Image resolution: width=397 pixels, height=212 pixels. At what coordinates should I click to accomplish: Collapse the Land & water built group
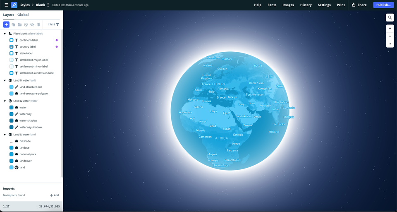click(x=5, y=80)
